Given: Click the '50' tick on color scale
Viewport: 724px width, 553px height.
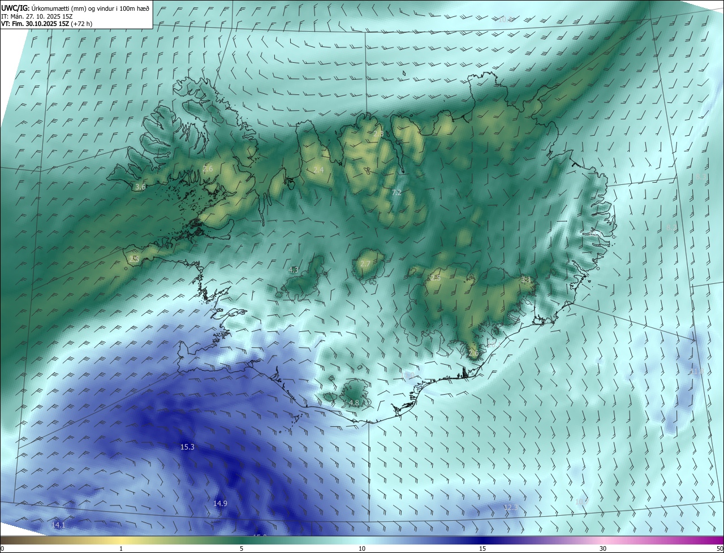Looking at the screenshot, I should (x=719, y=548).
